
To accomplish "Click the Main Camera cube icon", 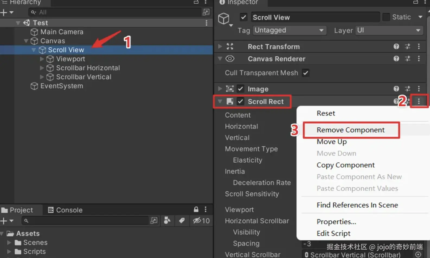I will 34,32.
